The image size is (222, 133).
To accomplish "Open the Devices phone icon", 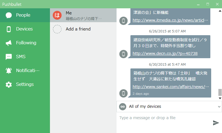I will [9, 29].
